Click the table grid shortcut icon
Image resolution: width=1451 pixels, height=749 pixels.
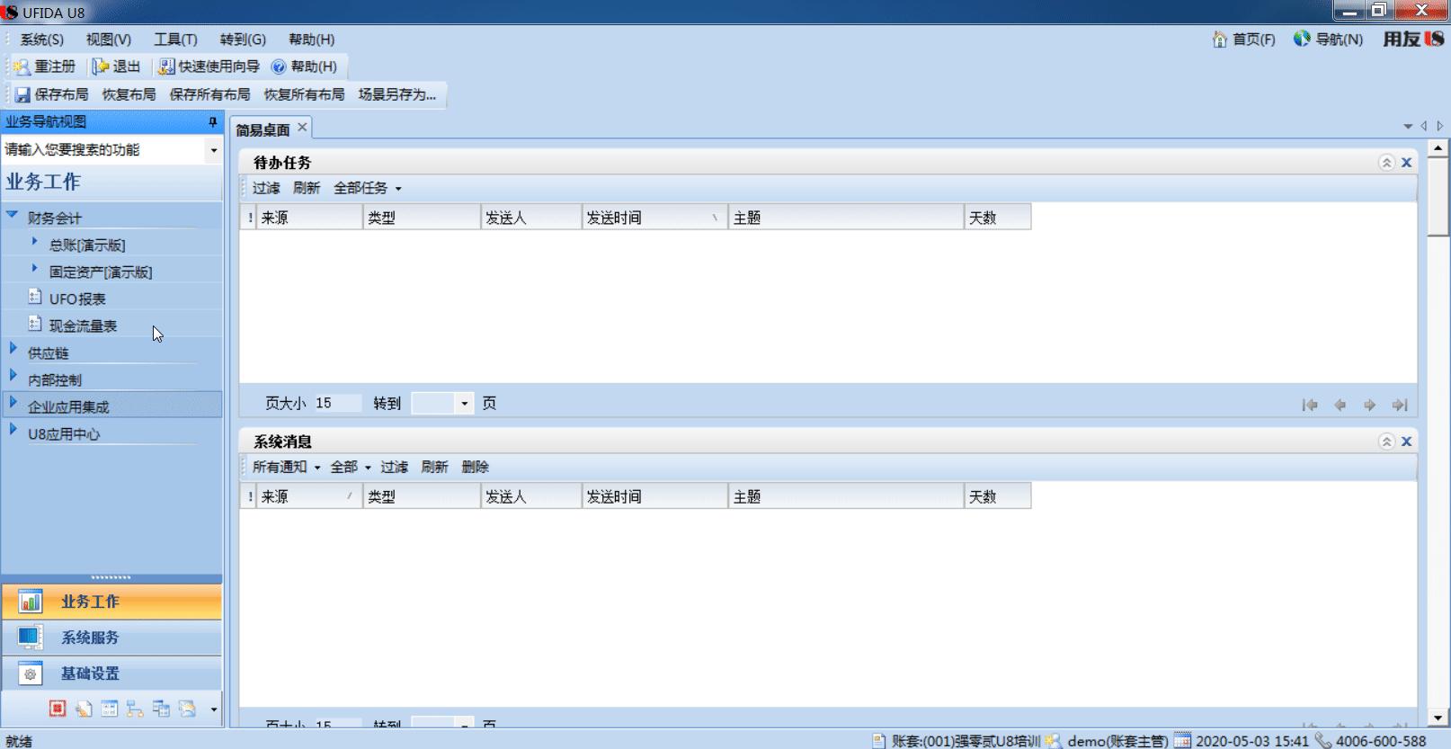point(110,709)
